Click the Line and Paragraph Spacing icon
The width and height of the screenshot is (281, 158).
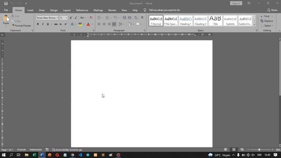point(120,24)
